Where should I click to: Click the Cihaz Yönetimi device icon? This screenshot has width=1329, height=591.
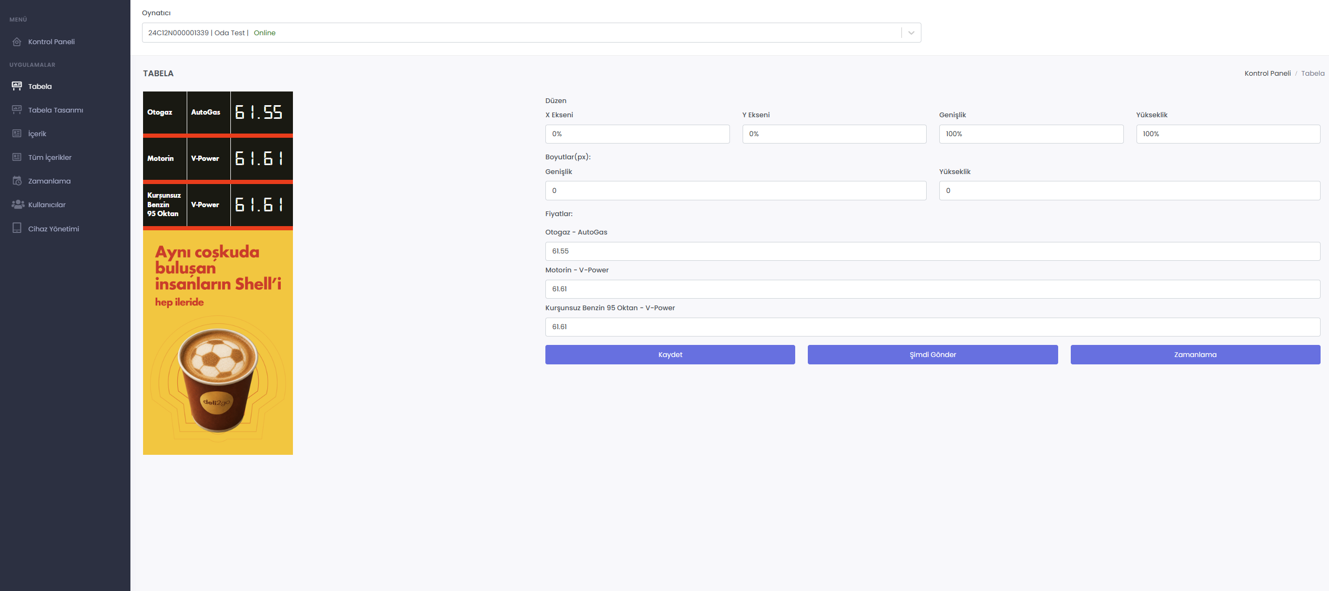17,228
